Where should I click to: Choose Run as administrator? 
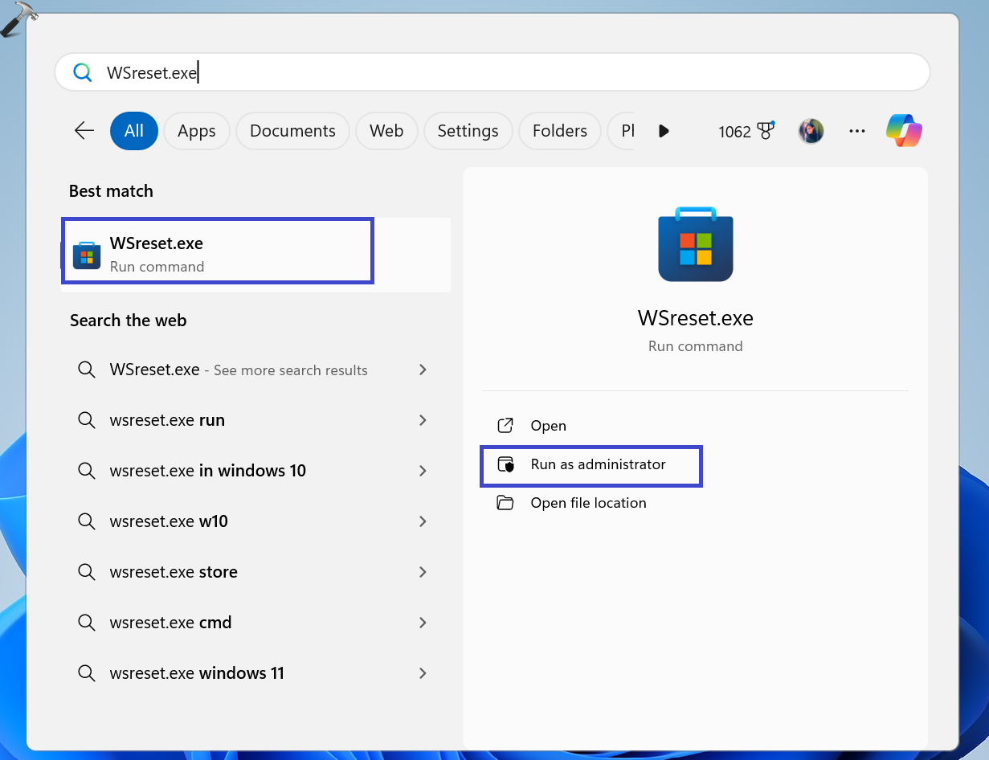[598, 464]
